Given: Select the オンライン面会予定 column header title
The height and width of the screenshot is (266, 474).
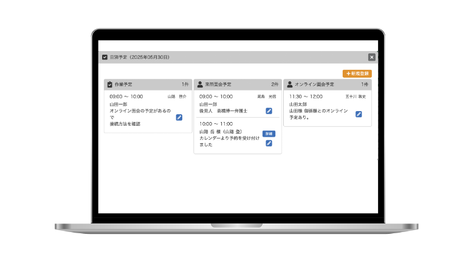Looking at the screenshot, I should click(314, 84).
